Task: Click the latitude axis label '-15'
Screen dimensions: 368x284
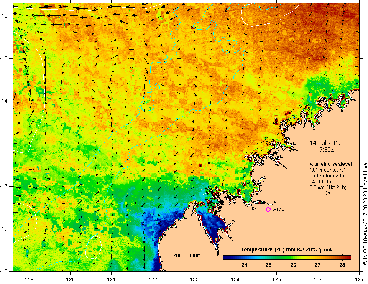Action: tap(4, 144)
